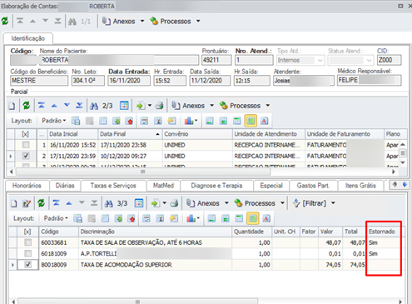Image resolution: width=412 pixels, height=304 pixels.
Task: Open chart icon in lower layout bar
Action: pyautogui.click(x=191, y=218)
